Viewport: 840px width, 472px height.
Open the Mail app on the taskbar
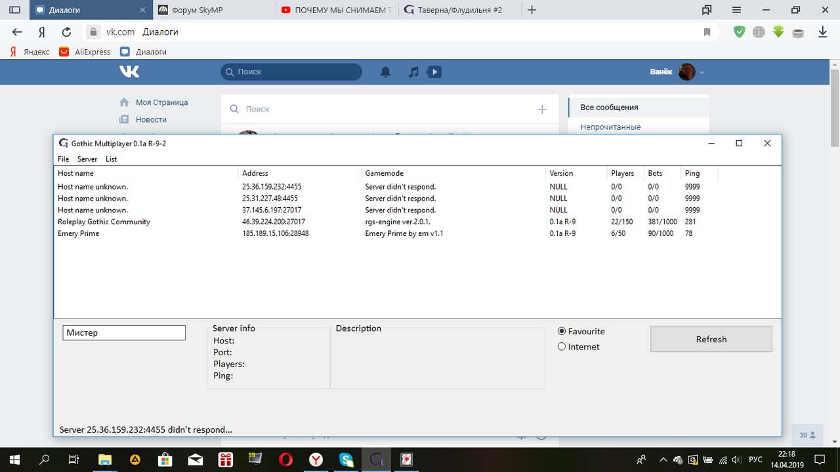[x=195, y=459]
